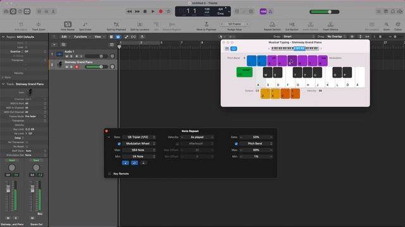This screenshot has height=227, width=405.
Task: Click the Fast Forward transport button
Action: [137, 11]
